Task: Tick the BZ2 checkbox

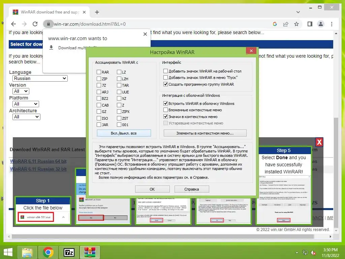Action: [99, 98]
